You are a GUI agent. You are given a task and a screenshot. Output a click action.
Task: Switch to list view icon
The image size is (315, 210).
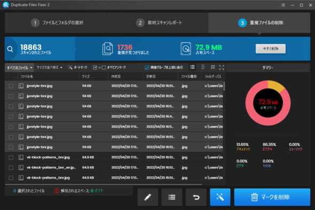[192, 67]
